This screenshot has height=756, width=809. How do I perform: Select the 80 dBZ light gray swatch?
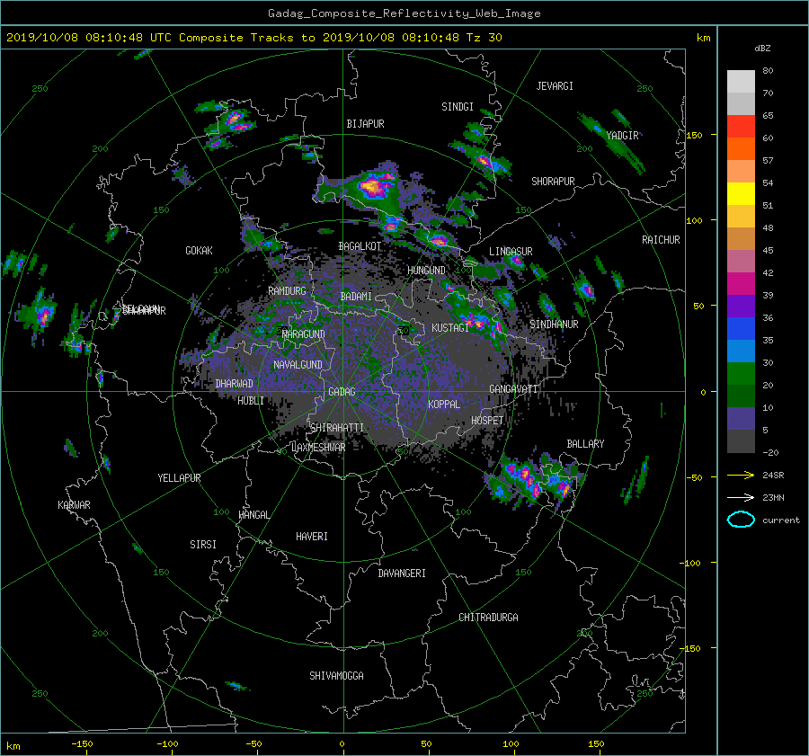(741, 81)
